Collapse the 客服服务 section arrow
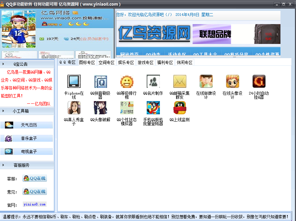Viewport: 296px width, 221px height. 3,165
